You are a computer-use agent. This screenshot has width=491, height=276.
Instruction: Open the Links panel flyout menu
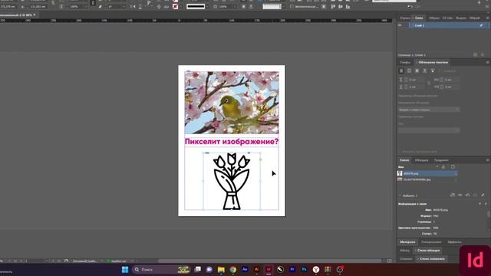[487, 160]
